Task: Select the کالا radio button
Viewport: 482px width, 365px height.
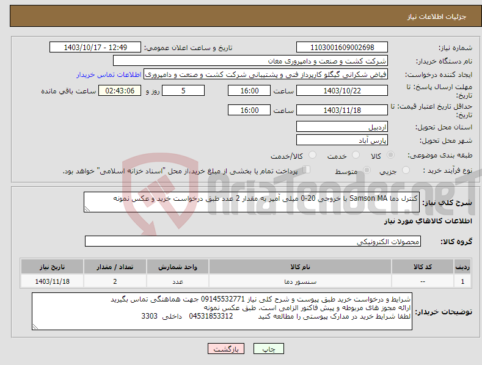Action: [x=391, y=155]
